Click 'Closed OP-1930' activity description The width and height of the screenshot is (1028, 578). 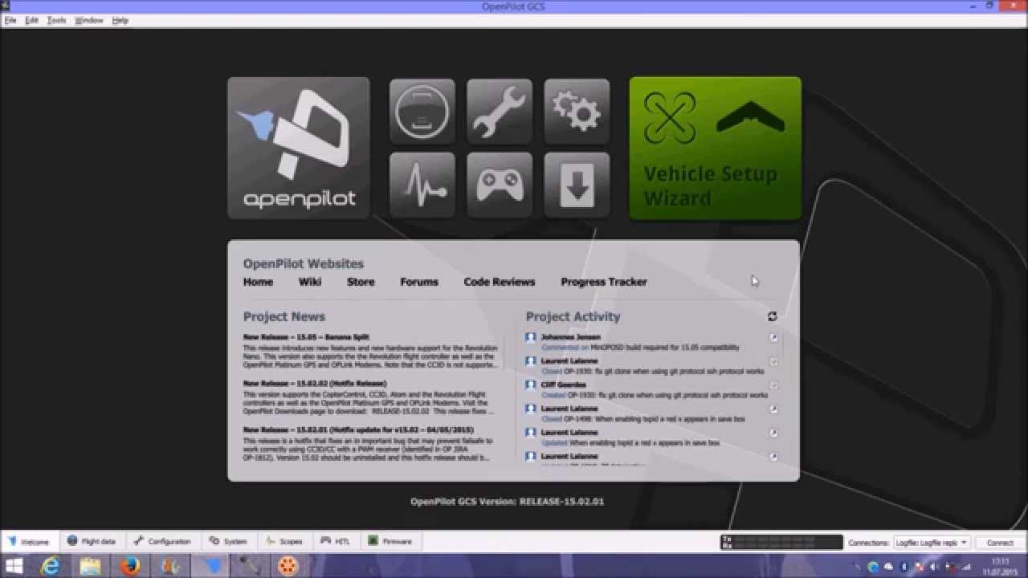(x=652, y=372)
